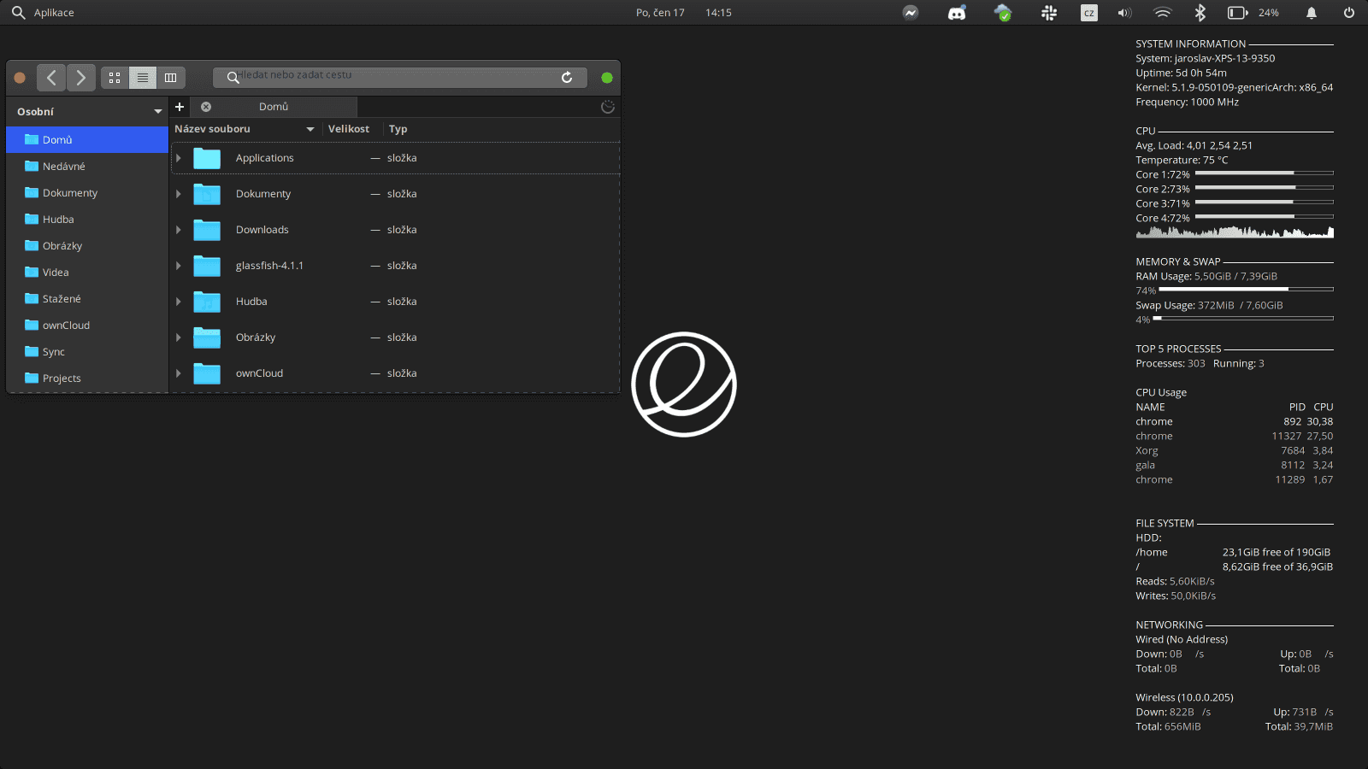This screenshot has height=769, width=1368.
Task: Switch to list view mode
Action: (x=143, y=78)
